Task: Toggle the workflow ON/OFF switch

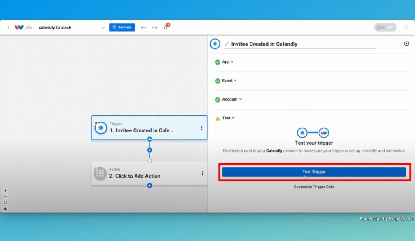Action: (385, 27)
